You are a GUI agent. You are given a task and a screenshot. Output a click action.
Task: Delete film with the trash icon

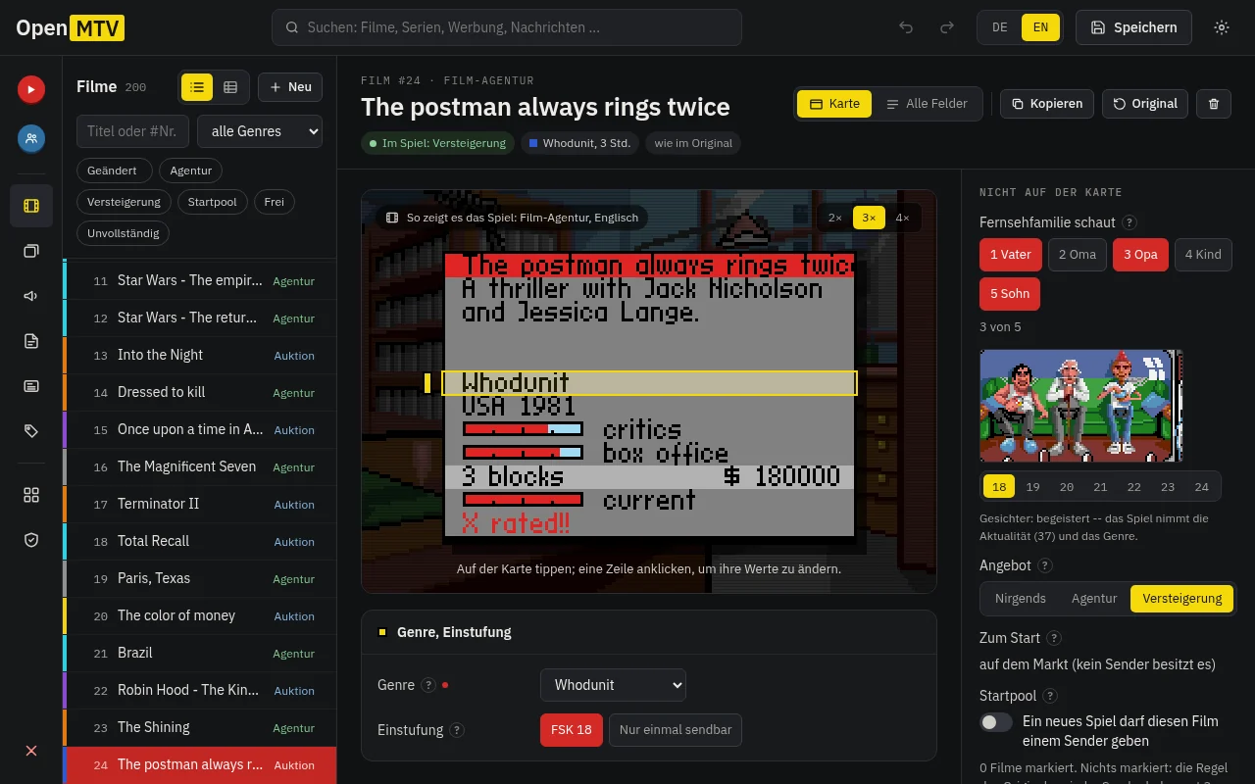coord(1214,104)
